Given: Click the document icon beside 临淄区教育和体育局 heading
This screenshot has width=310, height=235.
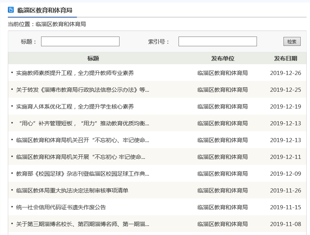Looking at the screenshot, I should tap(11, 10).
